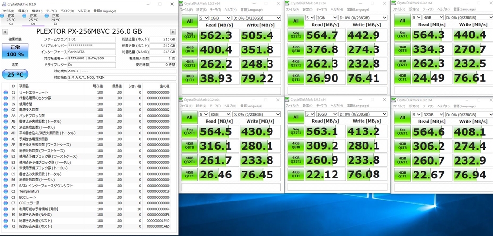Click the PLEXTOR PX-256M8VC 256.0 GB title
493x236 pixels.
89,31
